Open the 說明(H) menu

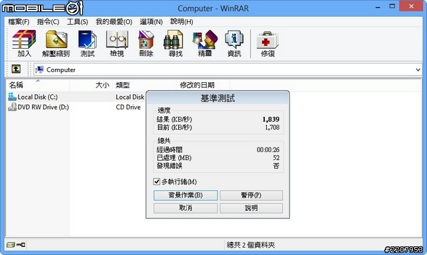coord(182,22)
